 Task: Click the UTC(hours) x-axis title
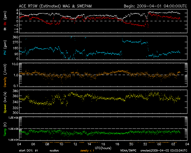click(x=103, y=148)
